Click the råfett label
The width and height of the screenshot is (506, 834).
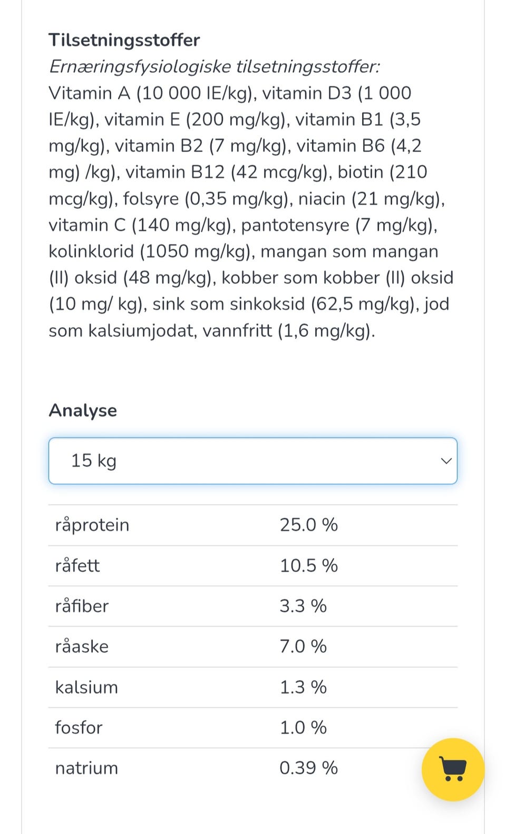pos(77,565)
